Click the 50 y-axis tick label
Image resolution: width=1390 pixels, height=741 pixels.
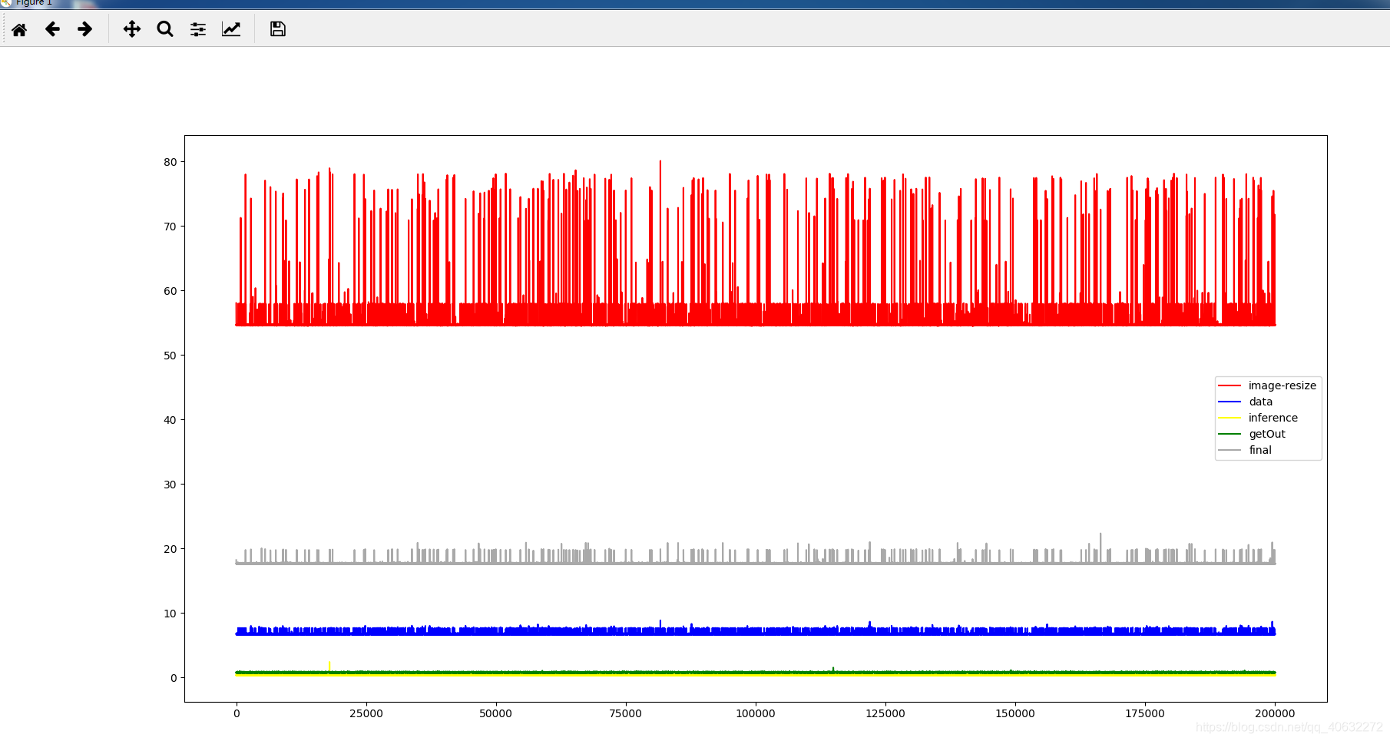tap(170, 356)
